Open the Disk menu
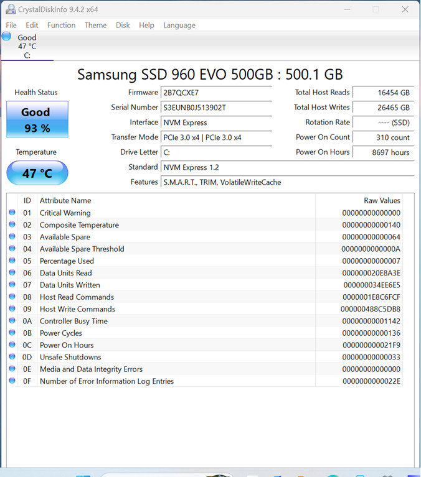The image size is (421, 477). pyautogui.click(x=123, y=25)
